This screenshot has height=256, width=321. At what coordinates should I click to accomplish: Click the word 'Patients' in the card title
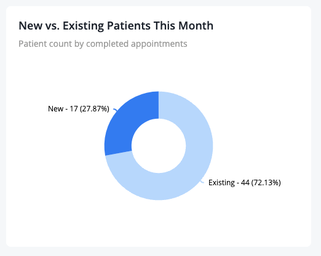click(129, 26)
